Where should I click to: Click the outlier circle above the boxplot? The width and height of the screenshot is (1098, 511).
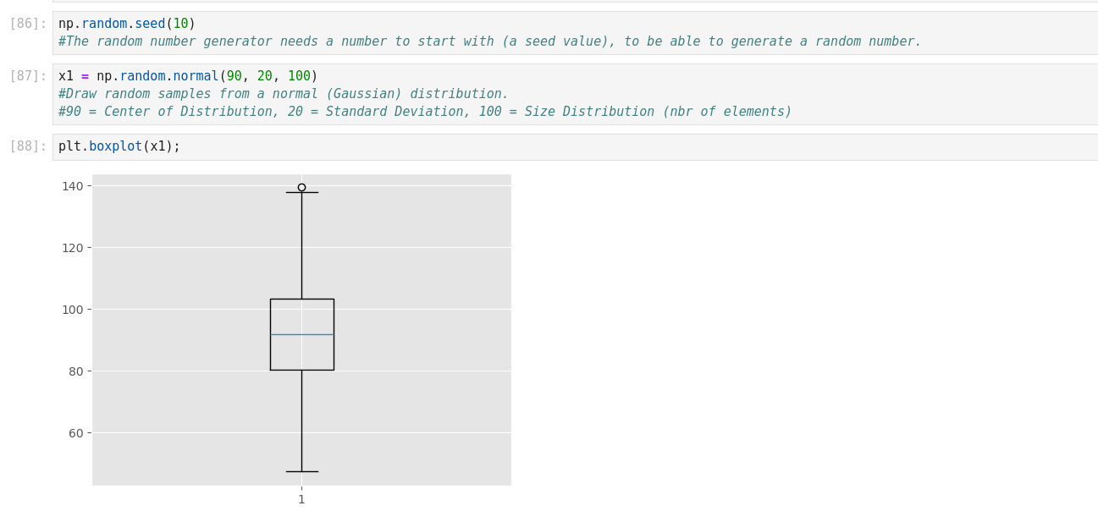[x=301, y=187]
